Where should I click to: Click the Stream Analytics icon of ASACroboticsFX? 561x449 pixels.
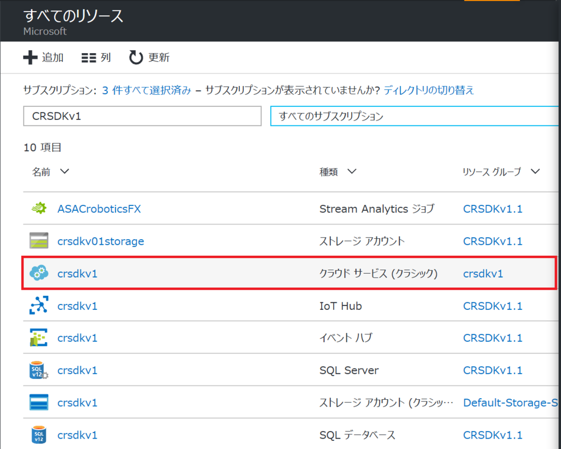point(39,209)
